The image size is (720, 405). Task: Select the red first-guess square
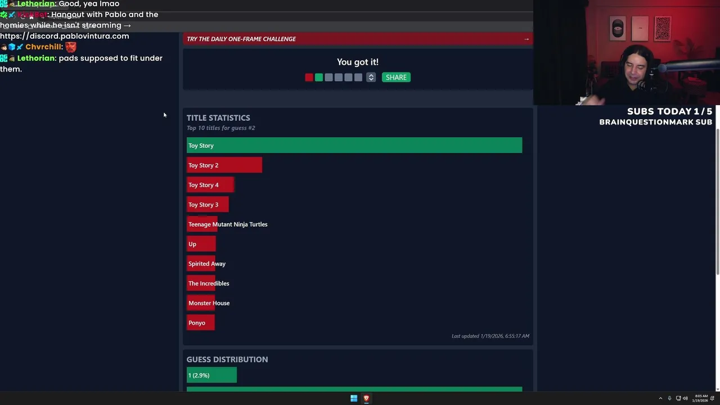[x=309, y=78]
